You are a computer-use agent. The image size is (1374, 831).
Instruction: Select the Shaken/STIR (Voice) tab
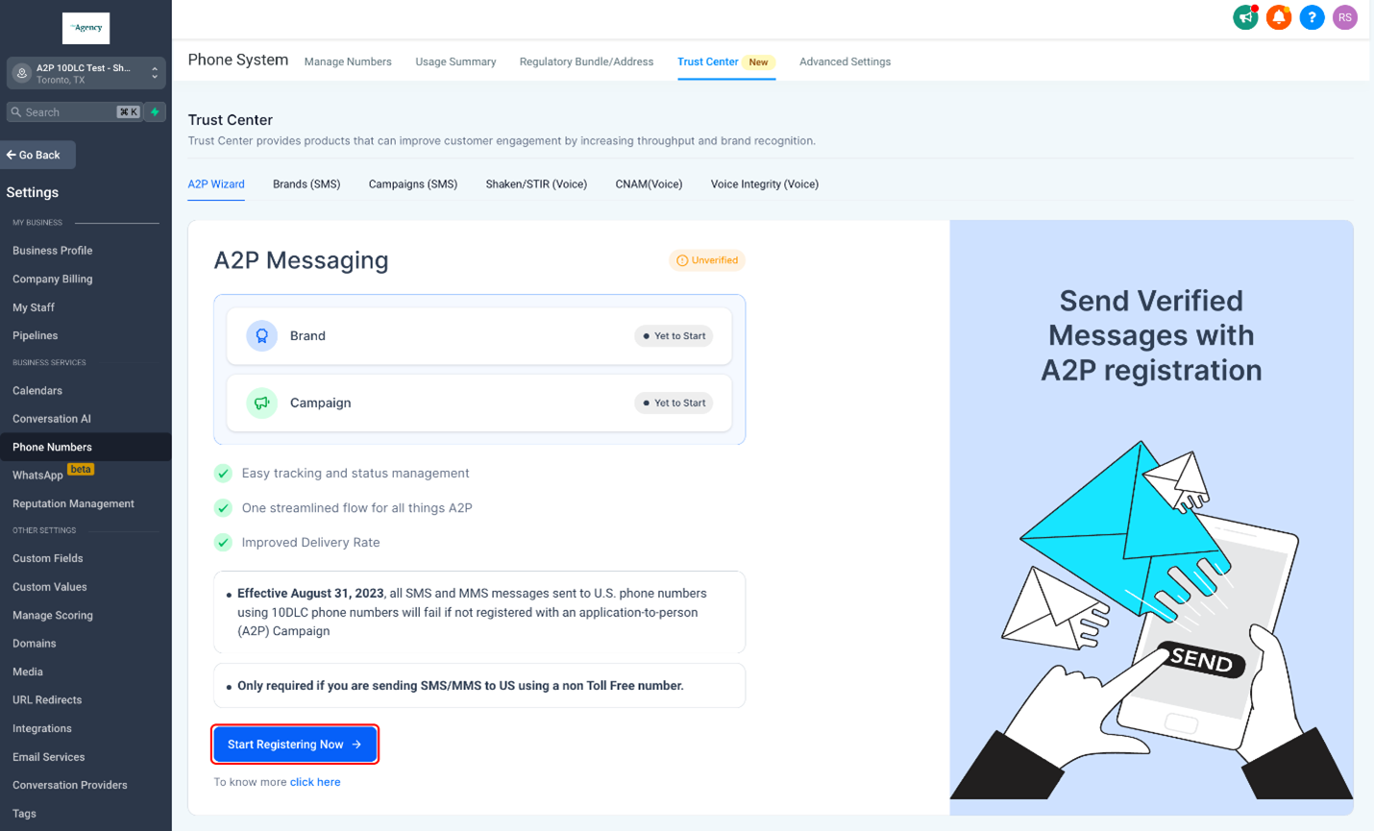point(536,184)
